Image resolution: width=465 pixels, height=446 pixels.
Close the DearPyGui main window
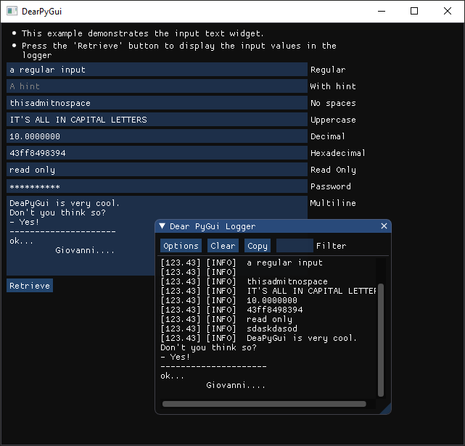(x=448, y=12)
